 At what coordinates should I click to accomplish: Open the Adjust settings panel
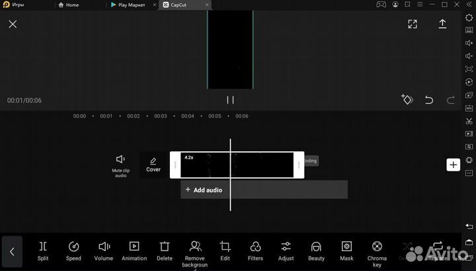click(286, 251)
